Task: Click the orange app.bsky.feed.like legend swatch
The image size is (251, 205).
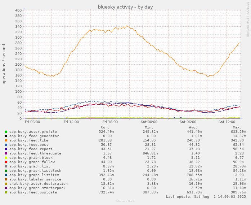Action: click(x=6, y=140)
